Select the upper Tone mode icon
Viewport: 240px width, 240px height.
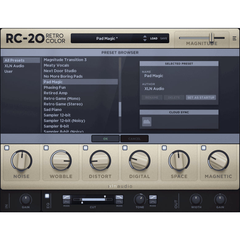click(153, 197)
